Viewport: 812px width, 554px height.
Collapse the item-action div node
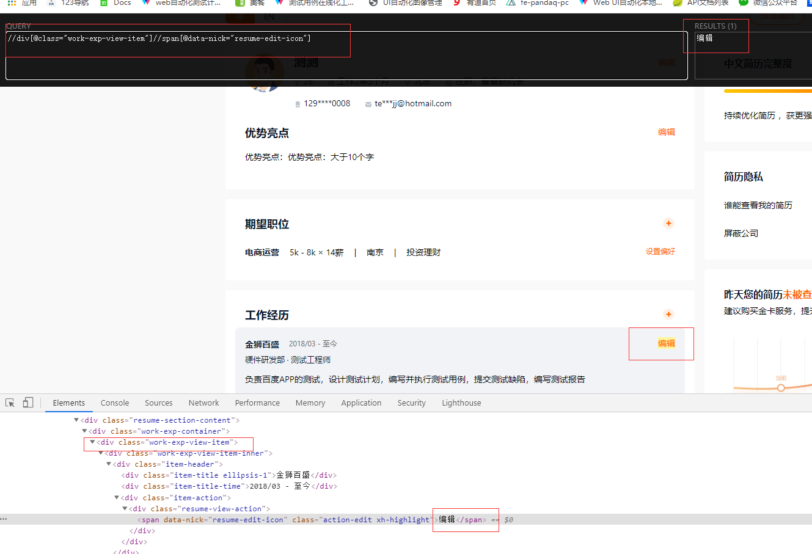click(116, 497)
